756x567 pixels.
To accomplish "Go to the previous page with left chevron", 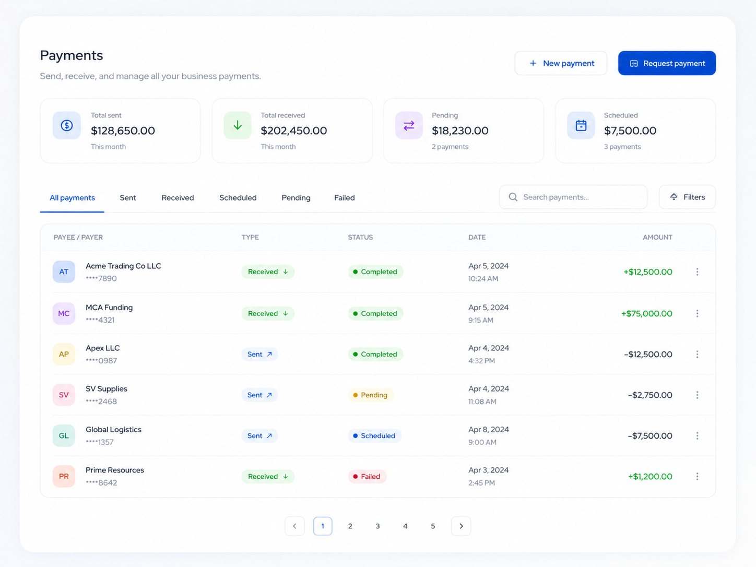I will [x=294, y=526].
